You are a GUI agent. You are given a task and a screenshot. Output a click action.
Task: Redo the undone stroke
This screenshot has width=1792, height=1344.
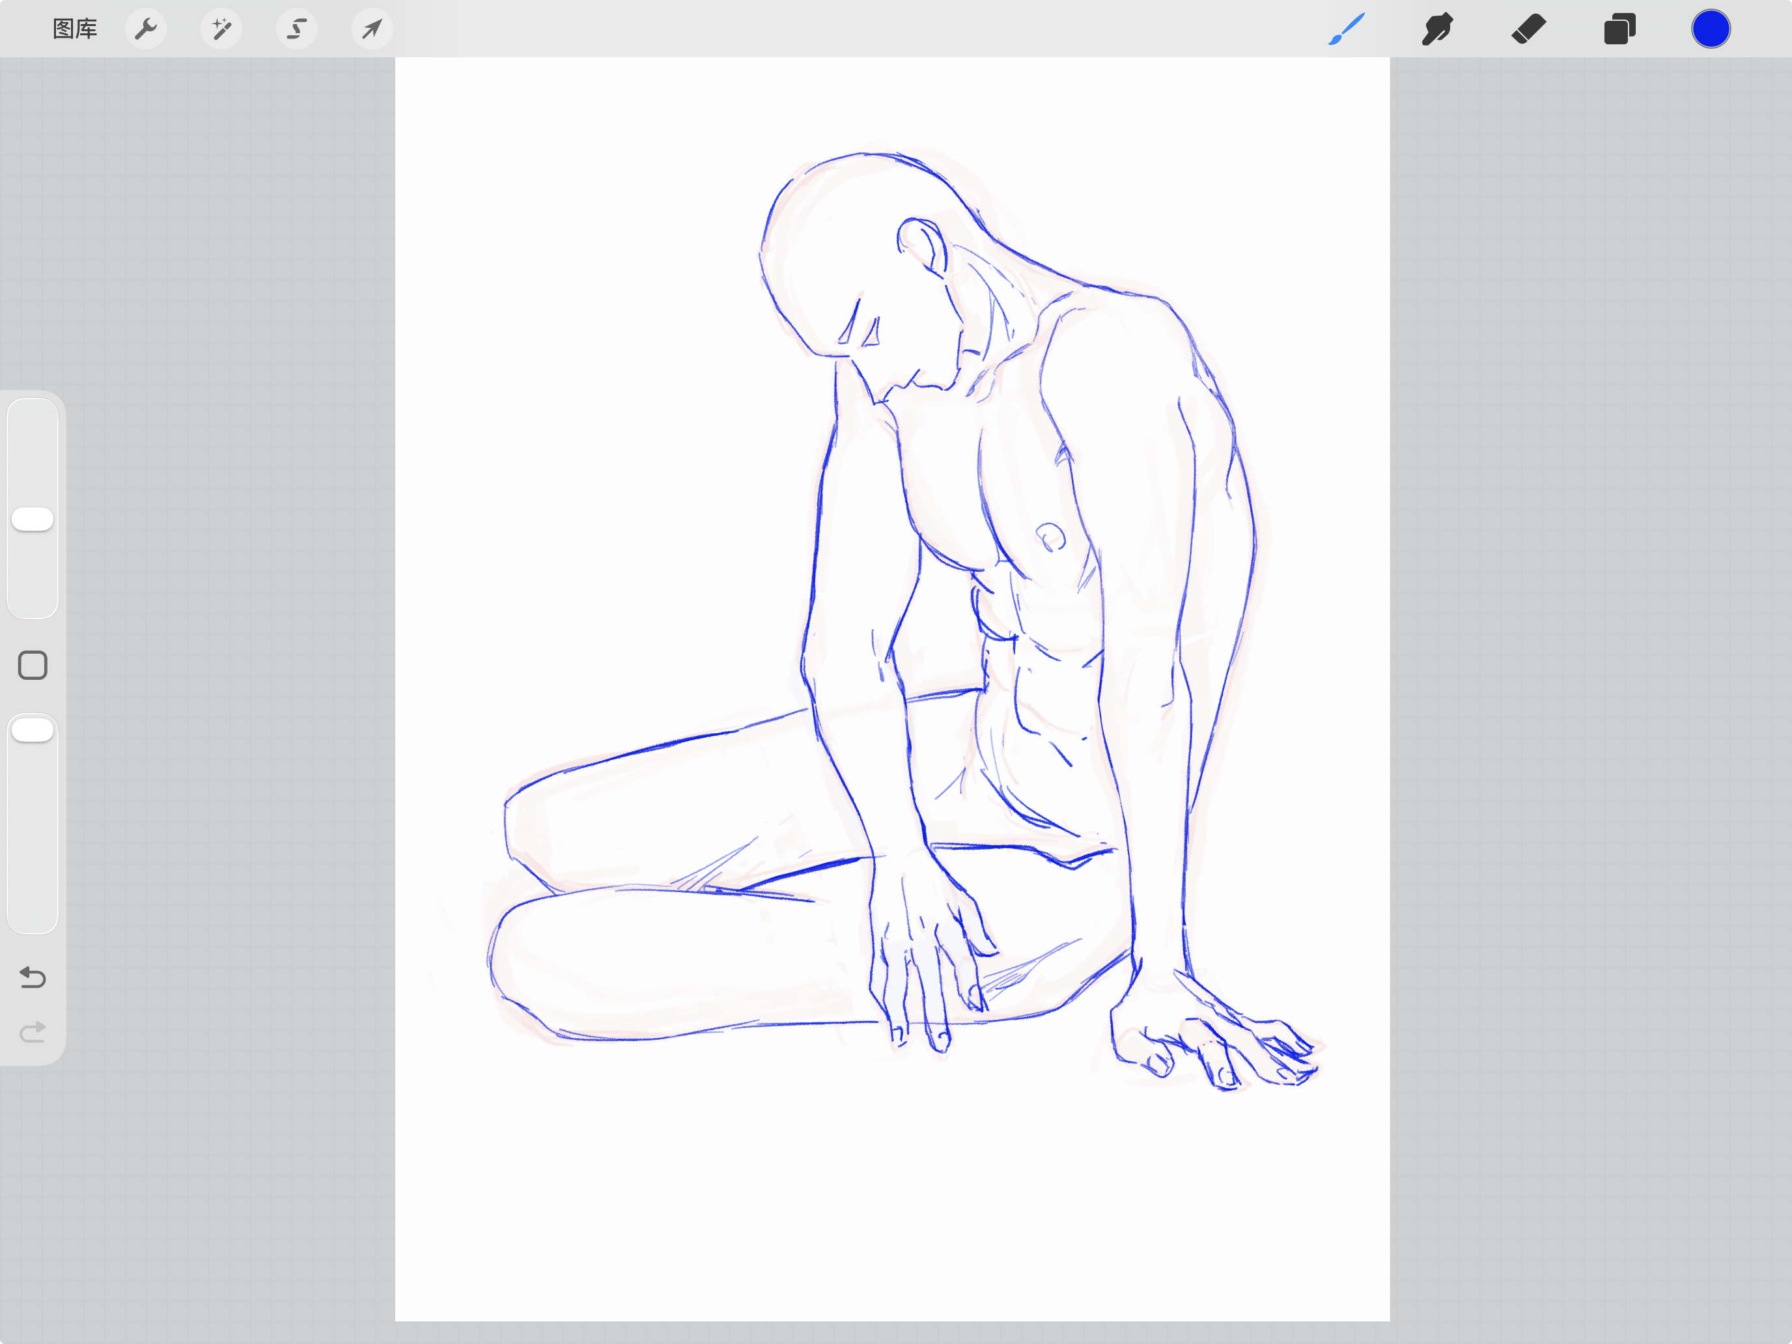pos(33,1031)
